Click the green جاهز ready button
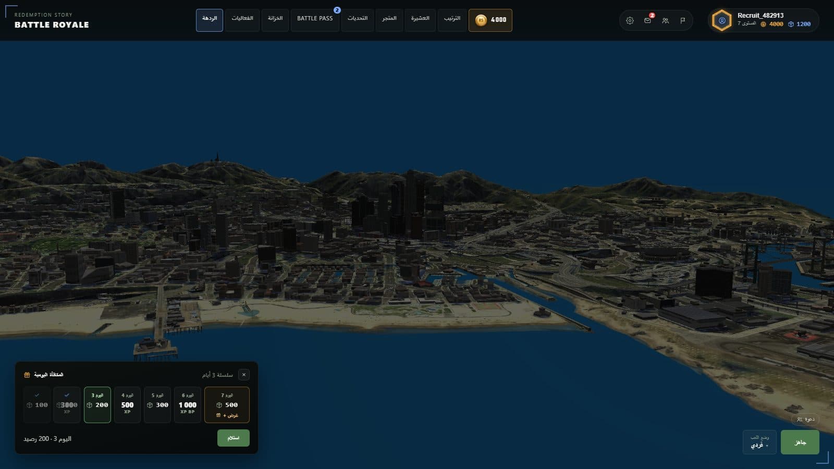The width and height of the screenshot is (834, 469). pyautogui.click(x=800, y=442)
